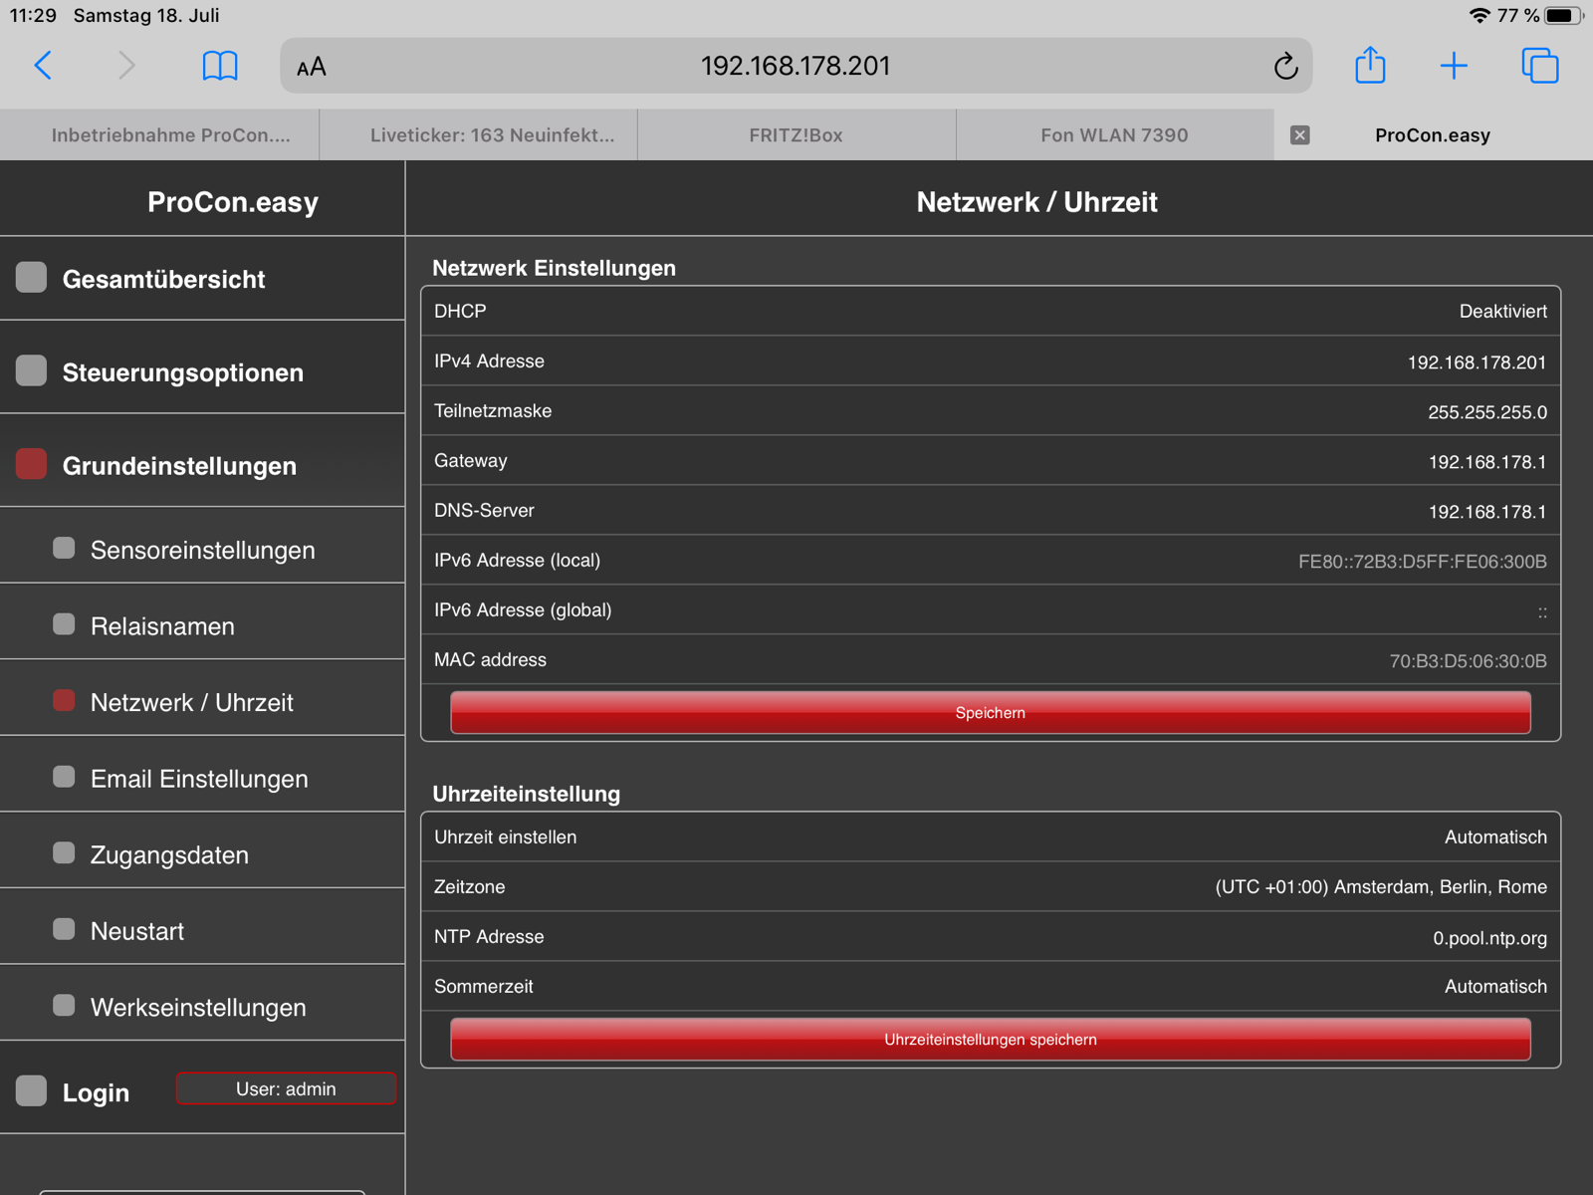Image resolution: width=1593 pixels, height=1195 pixels.
Task: Edit the IPv4 Adresse value field
Action: pos(1477,362)
